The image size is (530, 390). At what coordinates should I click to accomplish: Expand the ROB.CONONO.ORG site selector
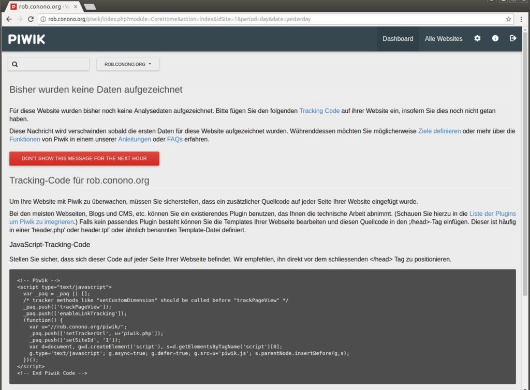pyautogui.click(x=128, y=64)
